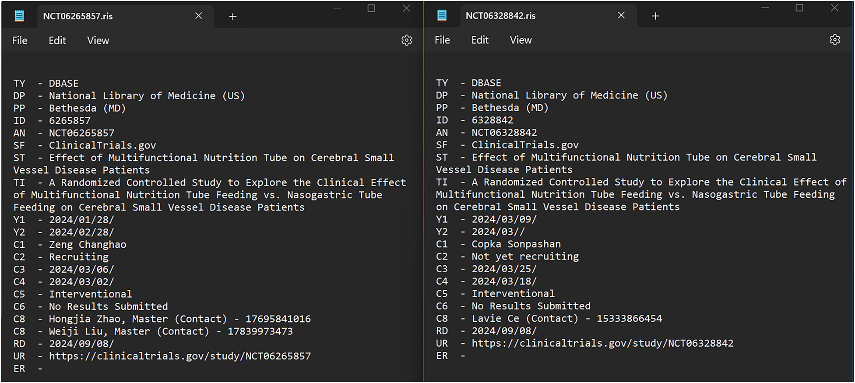Image resolution: width=855 pixels, height=383 pixels.
Task: Click the 'Weiji Liu, Master (Contact)' line
Action: 153,331
